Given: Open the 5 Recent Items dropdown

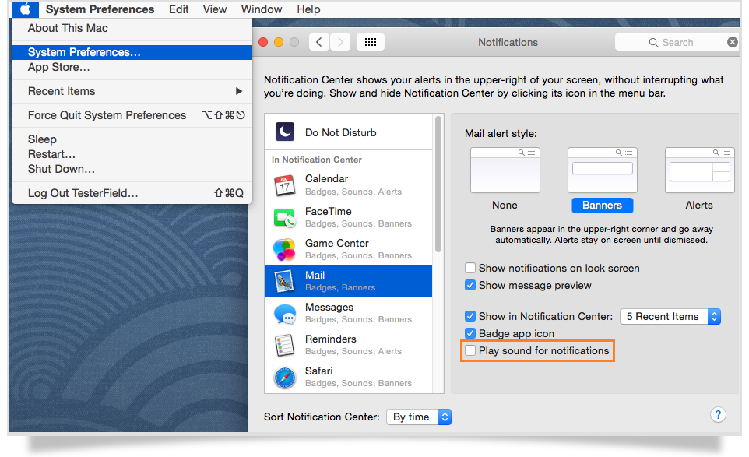Looking at the screenshot, I should coord(670,316).
